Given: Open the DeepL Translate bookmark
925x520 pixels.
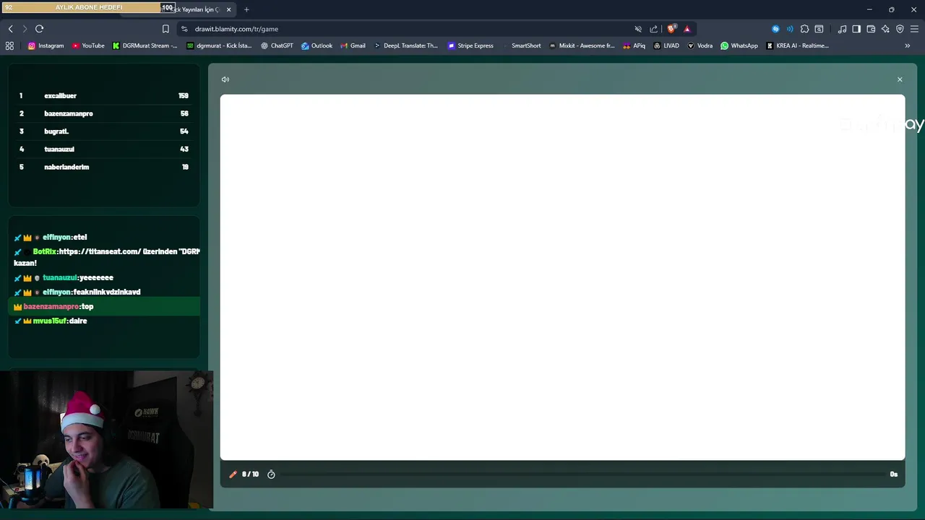Looking at the screenshot, I should coord(405,45).
